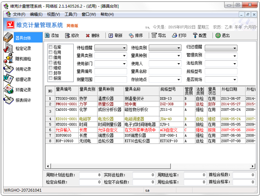Click the red 删除 (delete) X icon

tap(88, 35)
